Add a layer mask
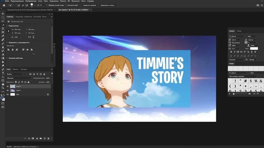This screenshot has height=148, width=264. pyautogui.click(x=33, y=139)
